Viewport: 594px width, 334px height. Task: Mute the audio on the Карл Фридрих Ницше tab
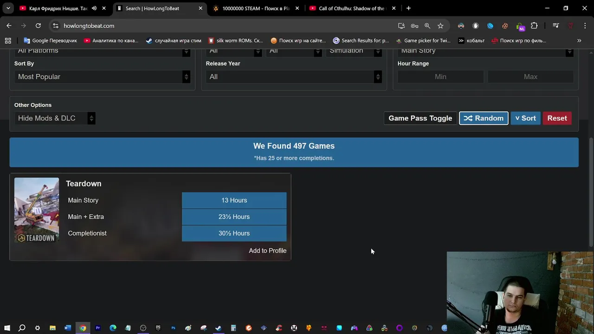94,8
